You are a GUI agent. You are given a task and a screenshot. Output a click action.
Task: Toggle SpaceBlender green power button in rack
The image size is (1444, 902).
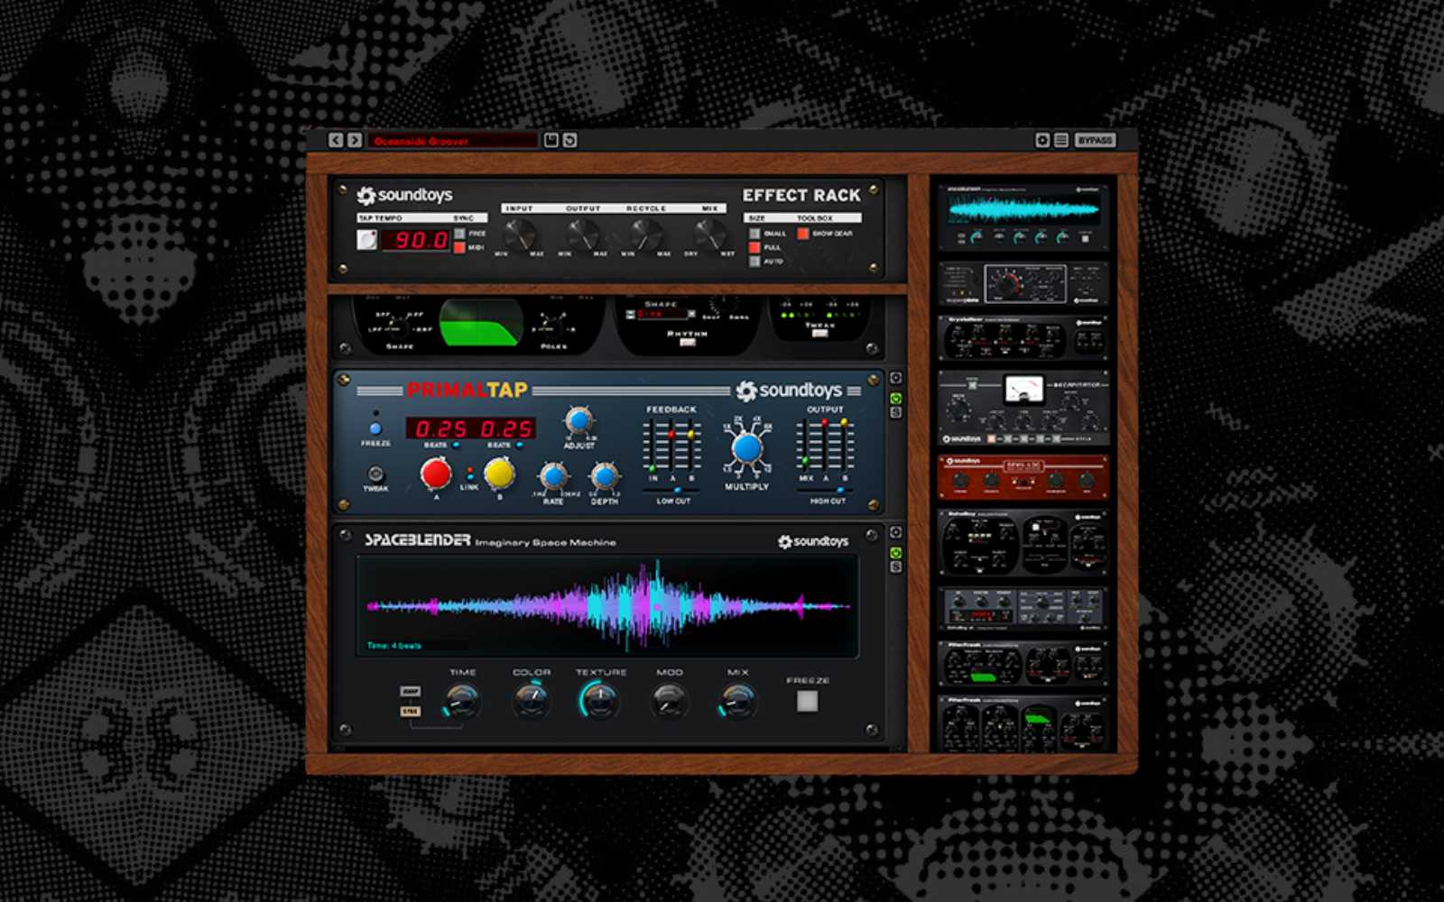point(895,552)
